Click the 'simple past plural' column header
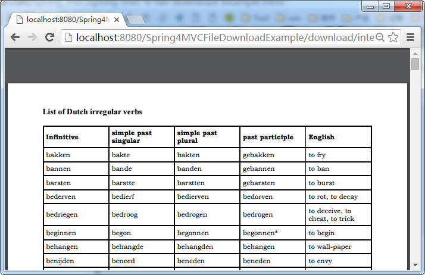Viewport: 425px width, 275px height. tap(207, 137)
